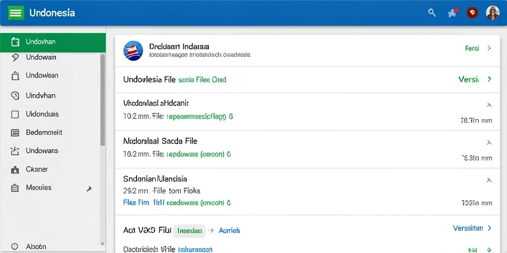Image resolution: width=507 pixels, height=253 pixels.
Task: Click green rcedewais link in Sndonian row
Action: [199, 203]
